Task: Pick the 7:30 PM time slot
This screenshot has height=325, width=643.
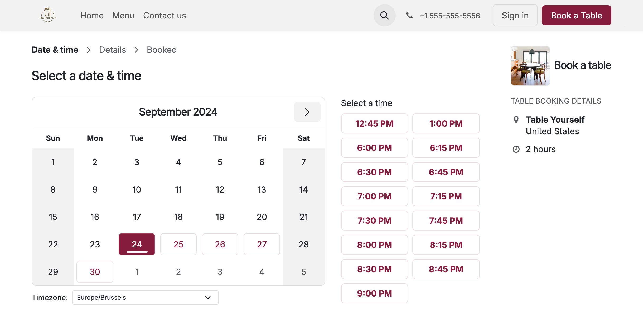Action: 374,221
